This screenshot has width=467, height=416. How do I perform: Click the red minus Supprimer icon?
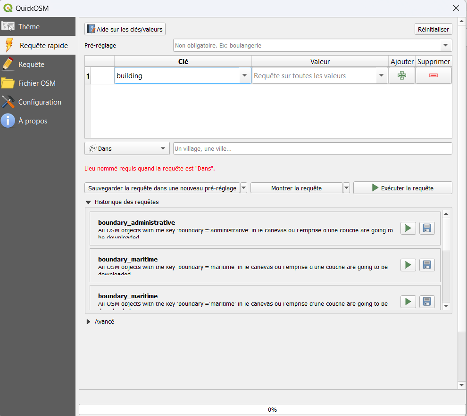point(434,75)
